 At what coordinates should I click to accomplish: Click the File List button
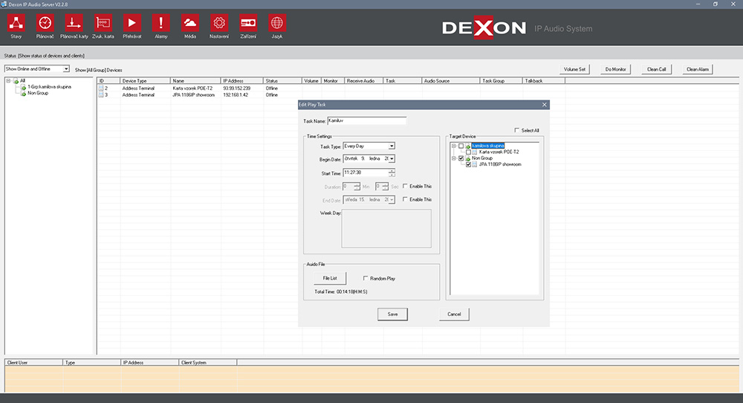(330, 278)
